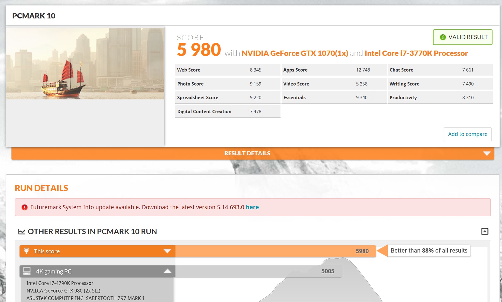502x302 pixels.
Task: Click the main score 5 980
Action: click(x=199, y=50)
